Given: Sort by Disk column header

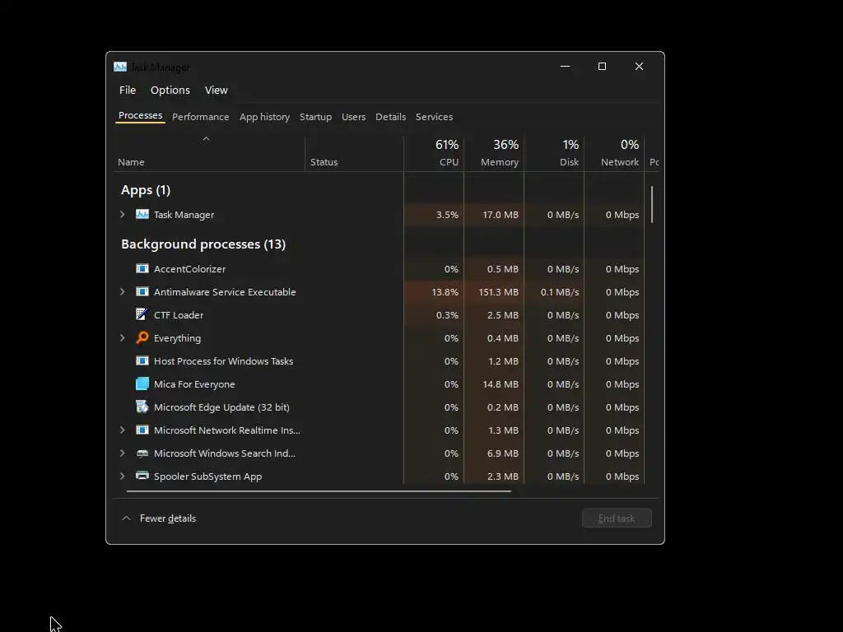Looking at the screenshot, I should [x=554, y=154].
